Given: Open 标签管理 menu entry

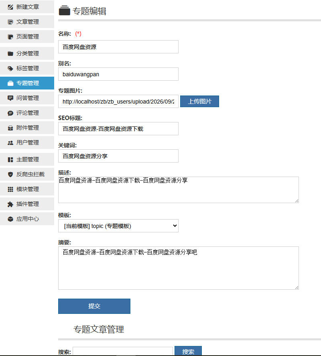Looking at the screenshot, I should [27, 68].
